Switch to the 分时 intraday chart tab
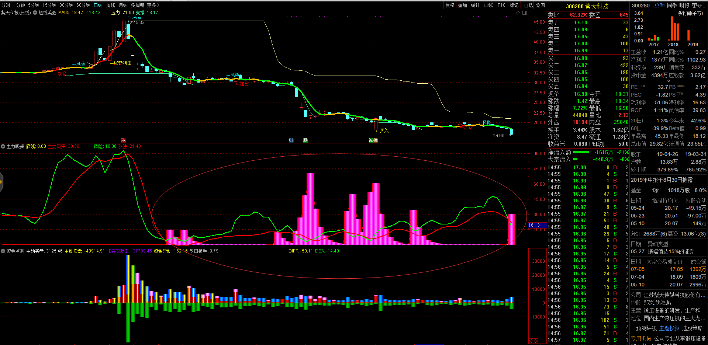 [6, 5]
